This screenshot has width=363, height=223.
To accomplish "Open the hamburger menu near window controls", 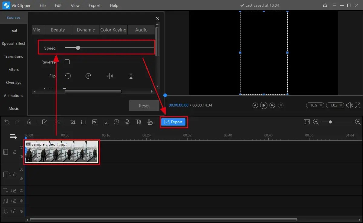I will 334,5.
